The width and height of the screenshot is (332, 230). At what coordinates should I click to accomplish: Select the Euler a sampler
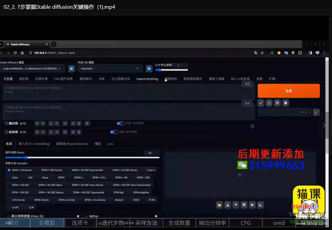[151, 170]
